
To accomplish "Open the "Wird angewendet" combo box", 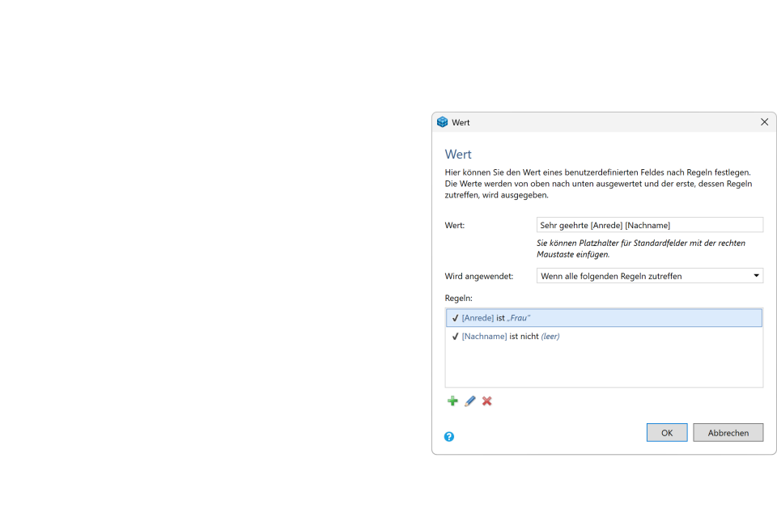I will coord(649,276).
